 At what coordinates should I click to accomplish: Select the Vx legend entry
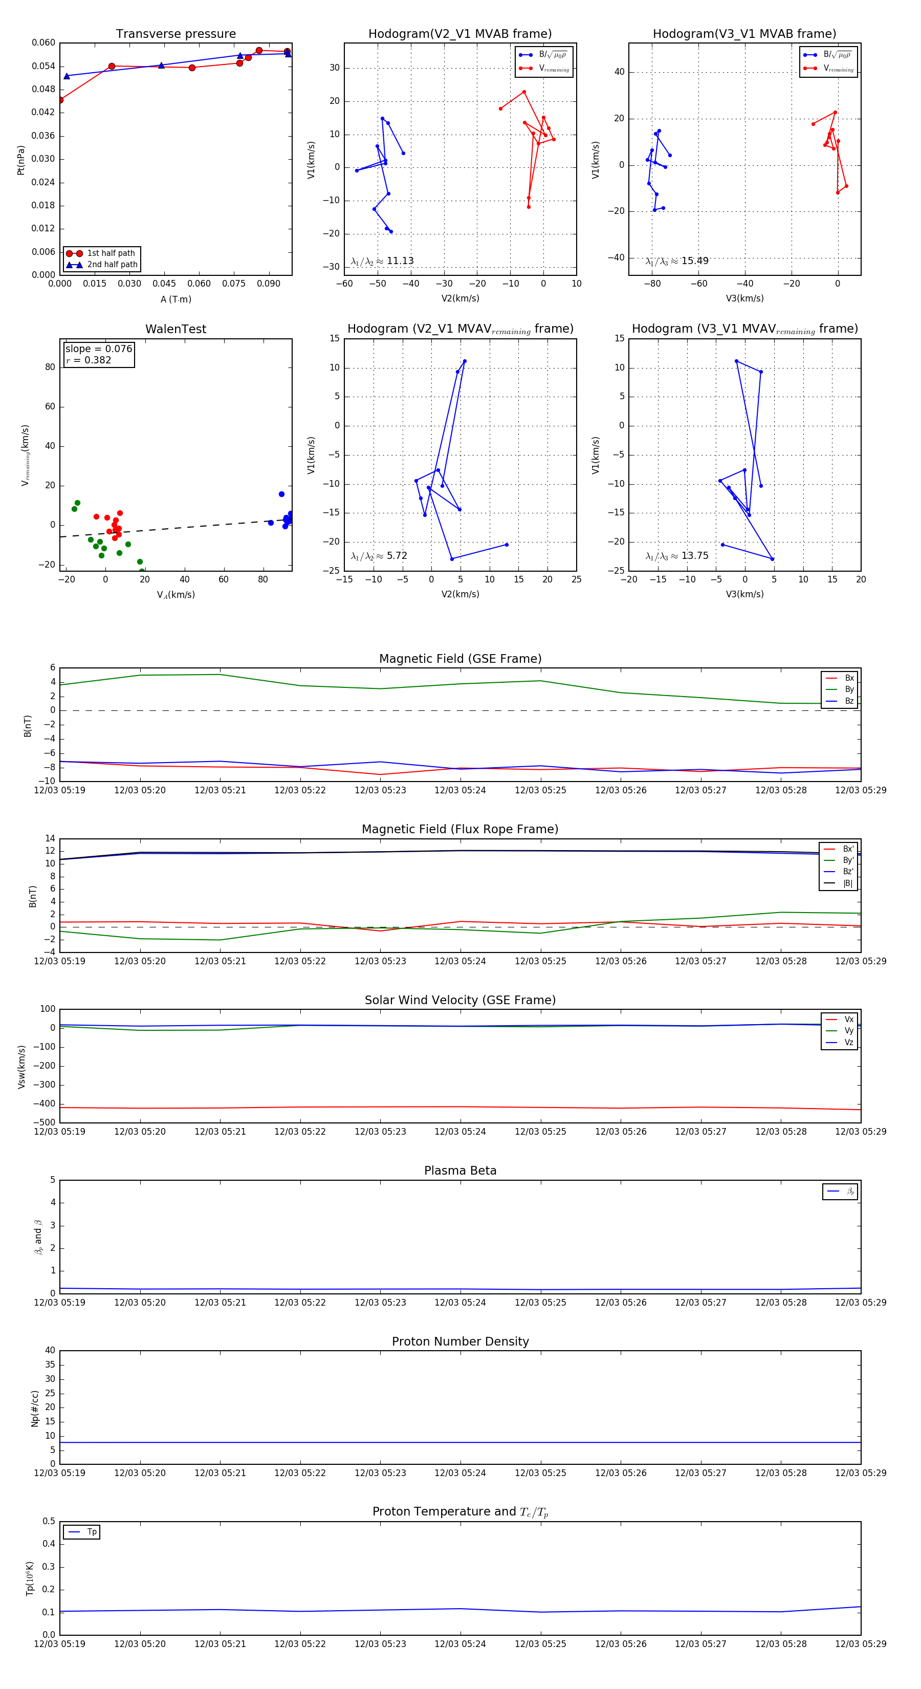840,1019
